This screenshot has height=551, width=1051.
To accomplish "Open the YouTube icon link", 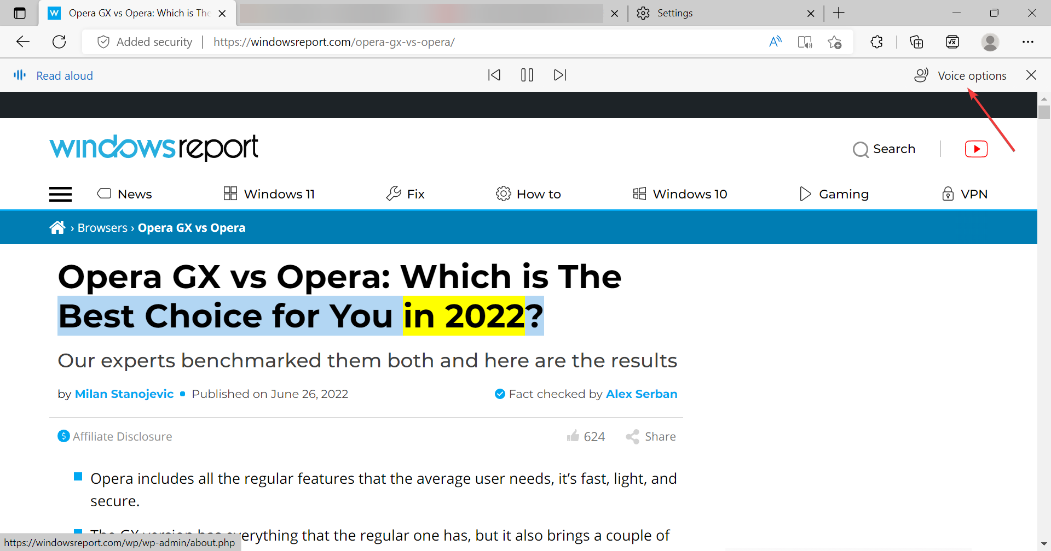I will pyautogui.click(x=976, y=149).
